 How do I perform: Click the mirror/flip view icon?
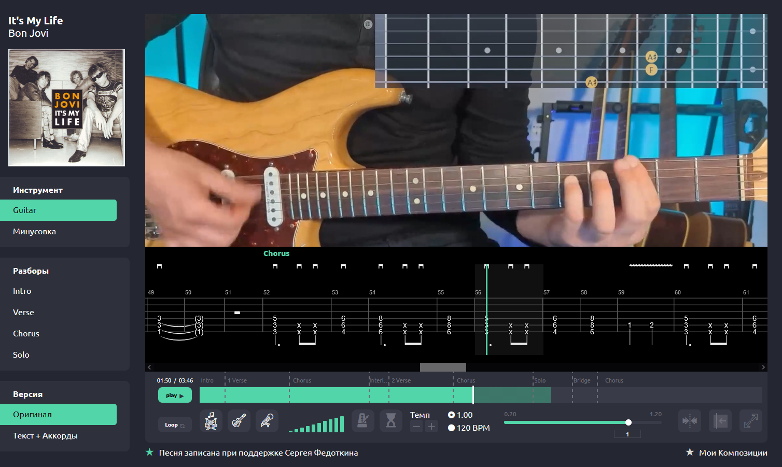tap(690, 421)
